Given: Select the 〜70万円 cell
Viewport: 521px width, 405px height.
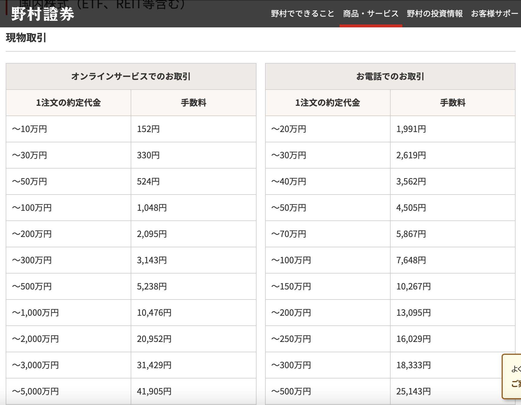Looking at the screenshot, I should (328, 234).
